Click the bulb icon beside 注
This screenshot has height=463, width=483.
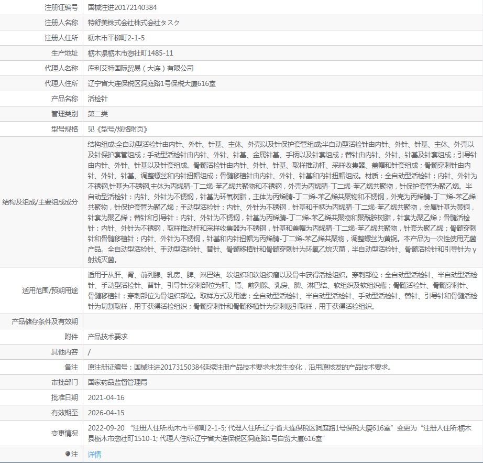coord(68,454)
